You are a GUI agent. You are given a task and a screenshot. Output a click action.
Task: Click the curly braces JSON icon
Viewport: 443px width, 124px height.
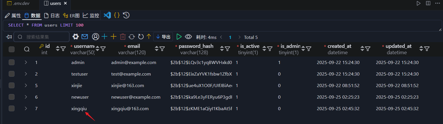(117, 15)
